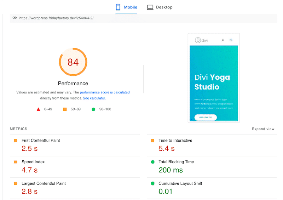Click the red triangle 0–49 legend icon
Viewport: 283px width, 200px height.
click(39, 109)
